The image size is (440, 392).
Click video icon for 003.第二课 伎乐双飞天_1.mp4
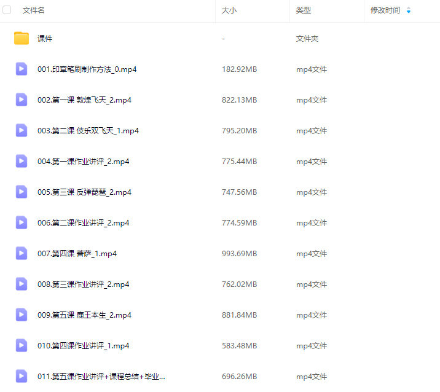pyautogui.click(x=22, y=130)
